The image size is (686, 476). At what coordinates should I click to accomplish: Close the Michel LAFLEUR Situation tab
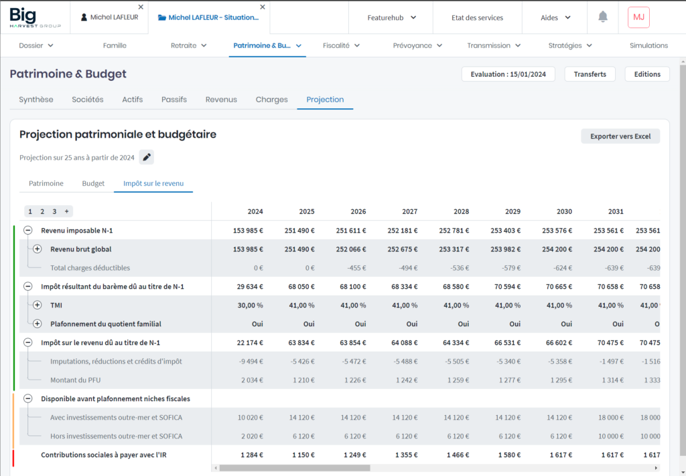263,7
